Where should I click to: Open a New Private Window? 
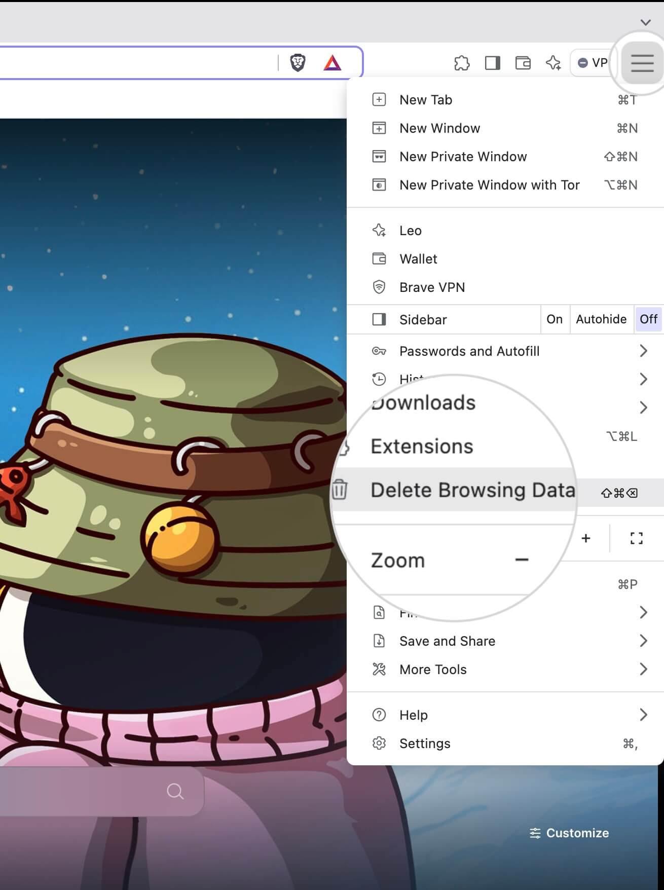(x=505, y=157)
